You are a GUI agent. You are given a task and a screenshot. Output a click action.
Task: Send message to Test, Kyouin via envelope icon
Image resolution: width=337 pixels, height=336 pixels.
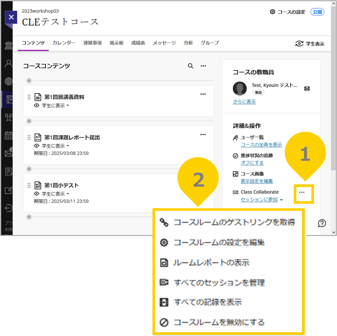tap(307, 89)
